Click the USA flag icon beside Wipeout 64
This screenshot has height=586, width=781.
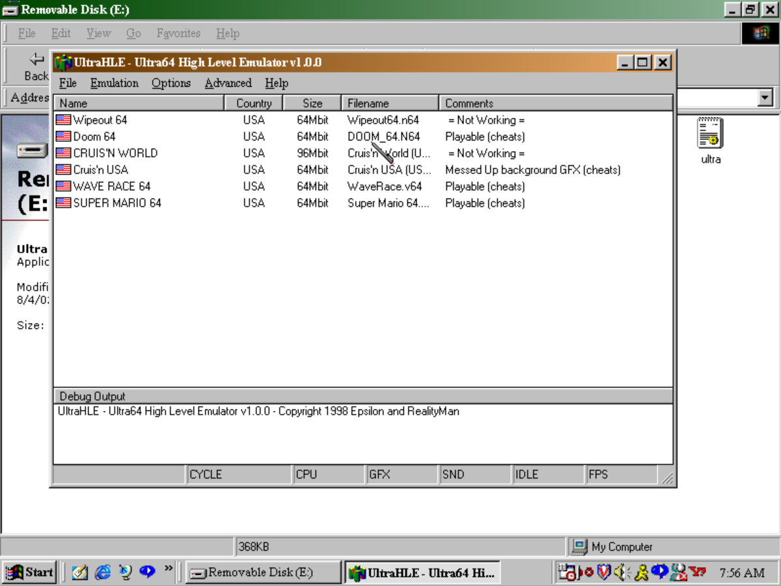[63, 120]
